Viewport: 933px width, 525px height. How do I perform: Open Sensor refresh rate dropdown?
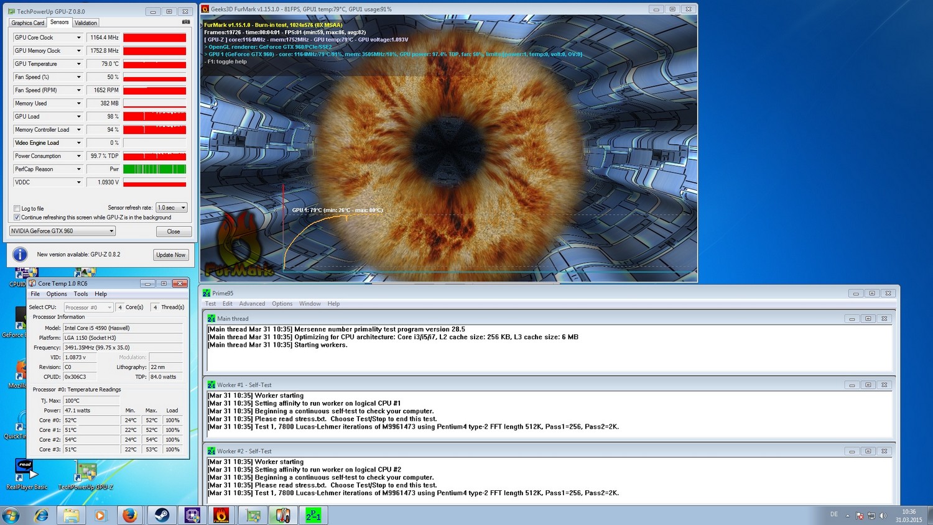[x=172, y=208]
